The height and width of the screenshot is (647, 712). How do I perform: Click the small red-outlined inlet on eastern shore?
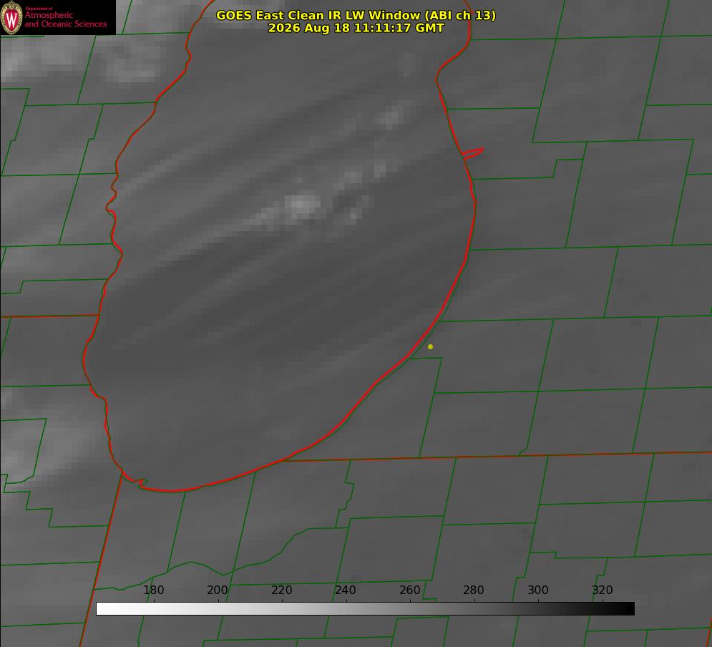(x=472, y=153)
